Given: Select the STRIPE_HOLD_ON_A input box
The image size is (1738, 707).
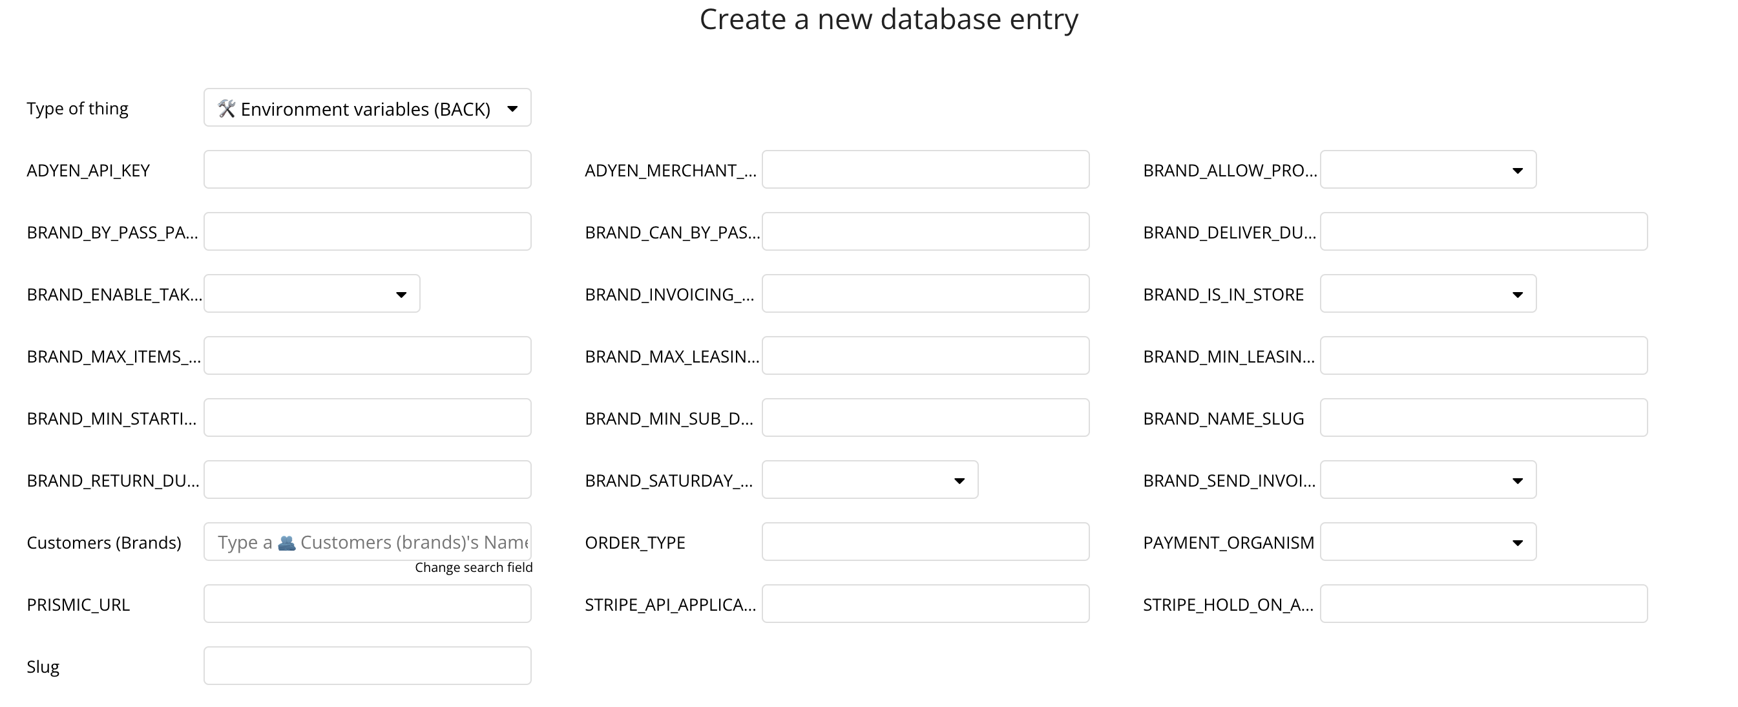Looking at the screenshot, I should coord(1483,604).
